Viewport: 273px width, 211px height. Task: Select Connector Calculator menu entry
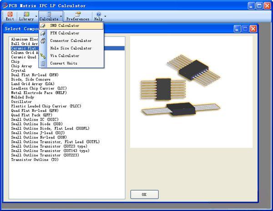(x=71, y=41)
